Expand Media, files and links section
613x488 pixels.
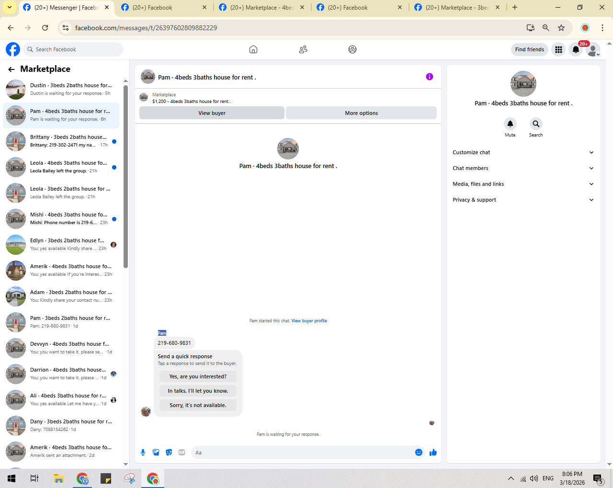pos(523,184)
